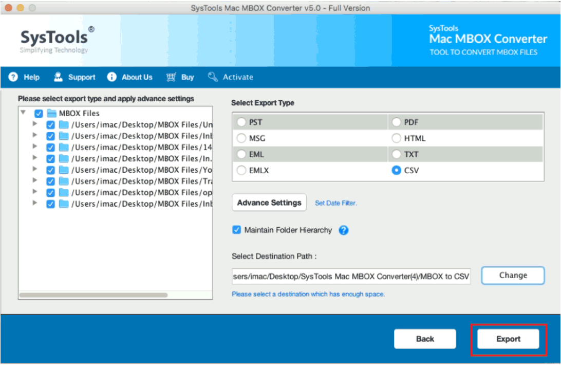Click the Buy shopping cart icon
The width and height of the screenshot is (561, 365).
pos(171,77)
